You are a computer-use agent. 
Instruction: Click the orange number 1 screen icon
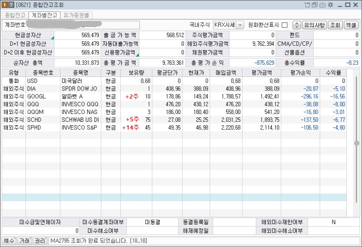(x=4, y=4)
